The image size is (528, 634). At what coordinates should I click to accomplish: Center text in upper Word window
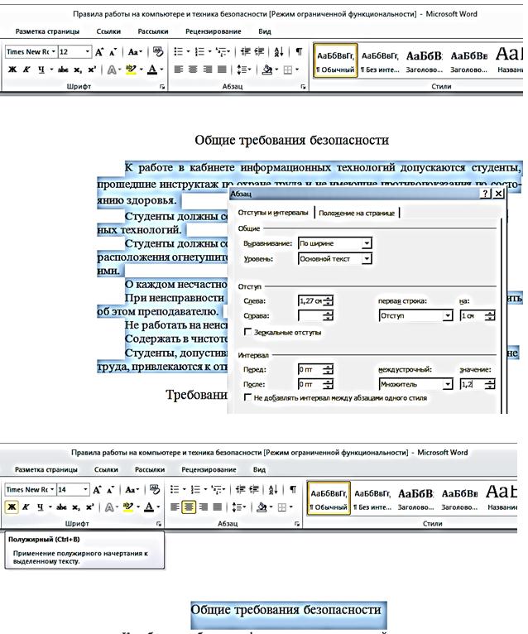(193, 70)
